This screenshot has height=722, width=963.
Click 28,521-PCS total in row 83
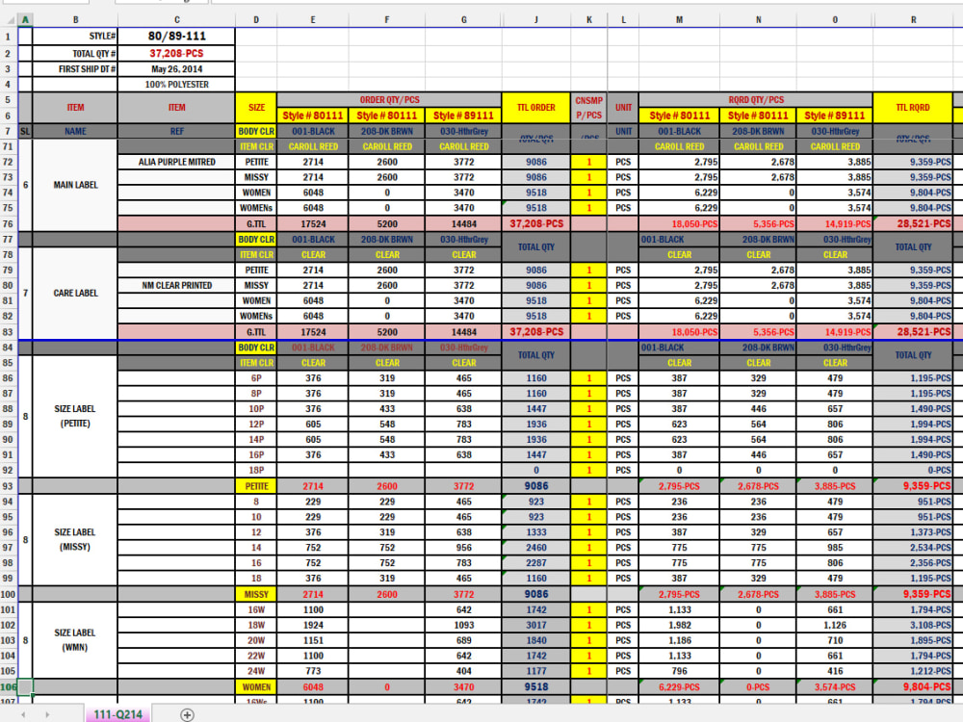coord(913,332)
